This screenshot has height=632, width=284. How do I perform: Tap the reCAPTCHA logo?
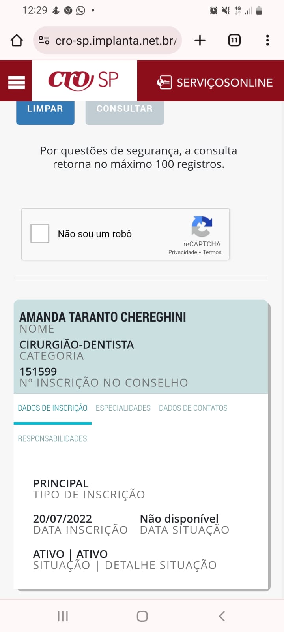[x=202, y=227]
